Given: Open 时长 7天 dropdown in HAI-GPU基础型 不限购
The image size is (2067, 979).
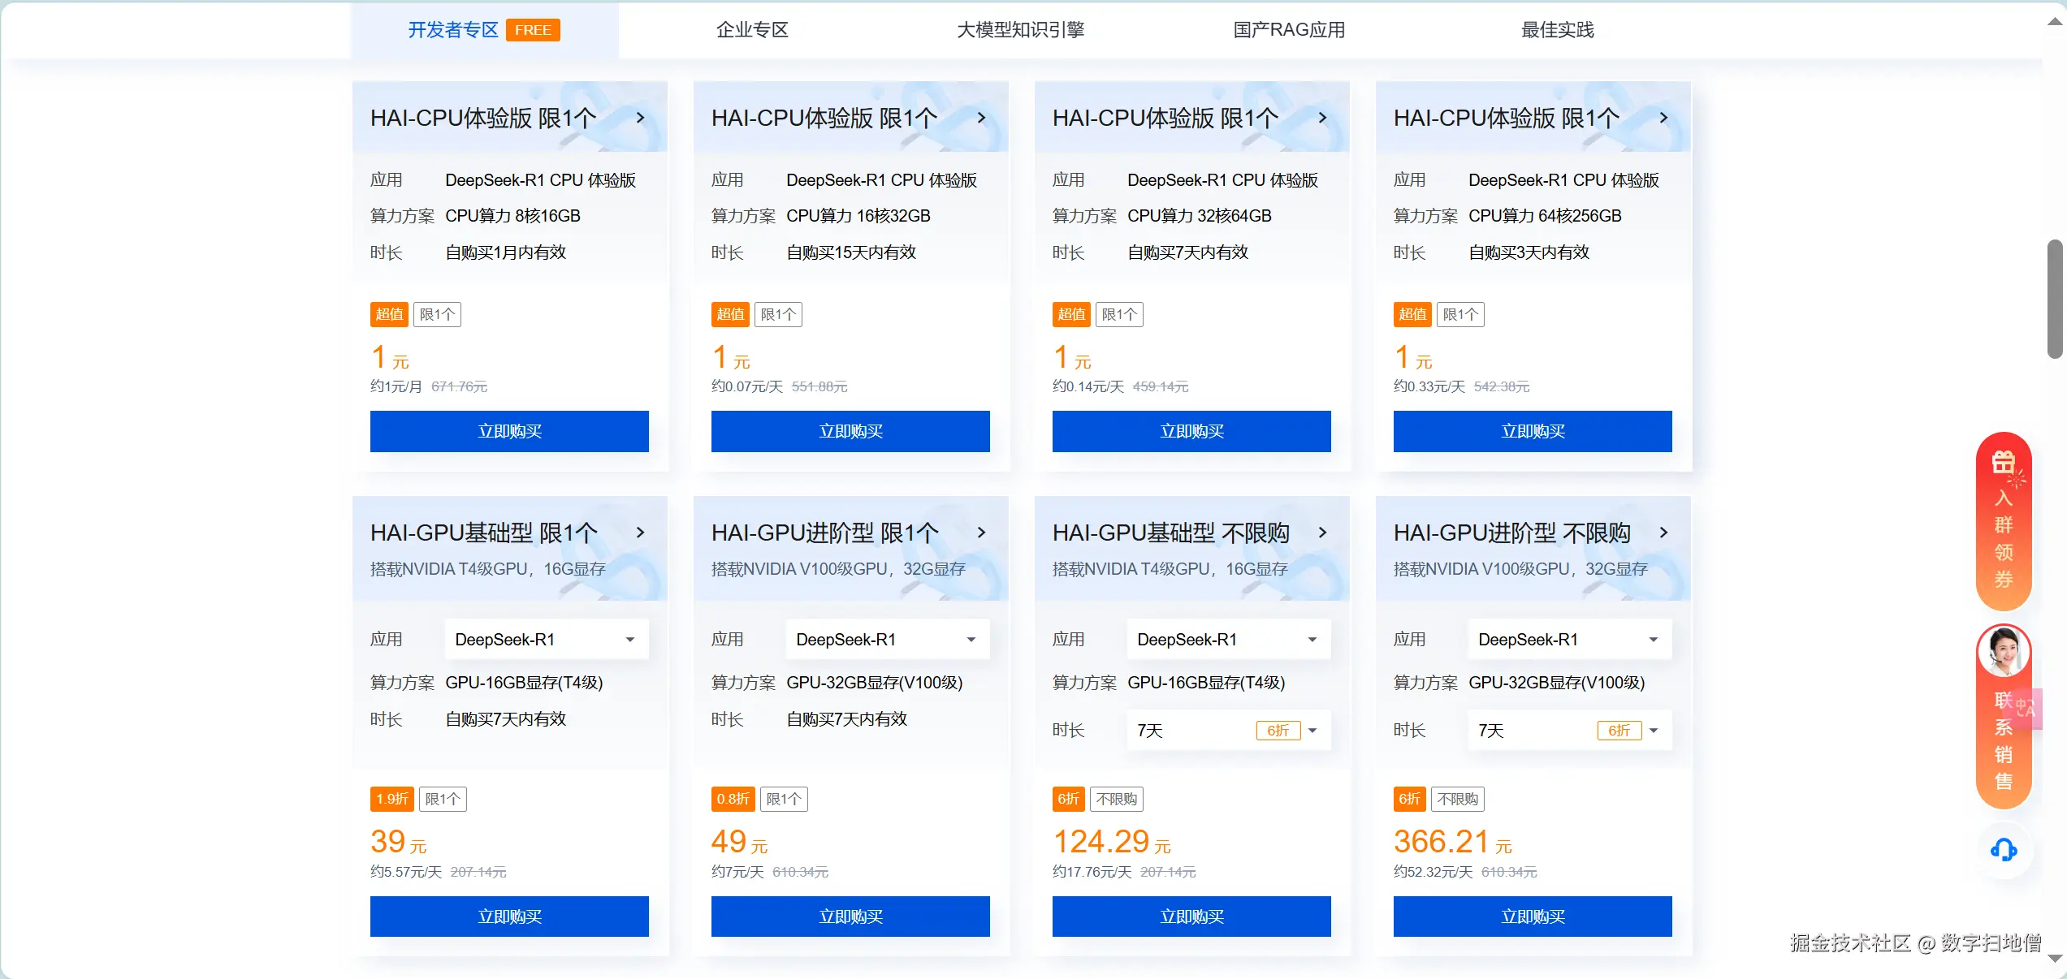Looking at the screenshot, I should 1229,731.
